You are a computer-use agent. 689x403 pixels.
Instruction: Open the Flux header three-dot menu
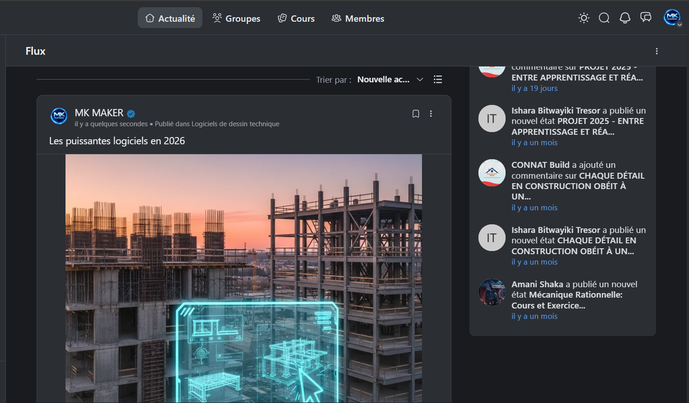tap(656, 52)
